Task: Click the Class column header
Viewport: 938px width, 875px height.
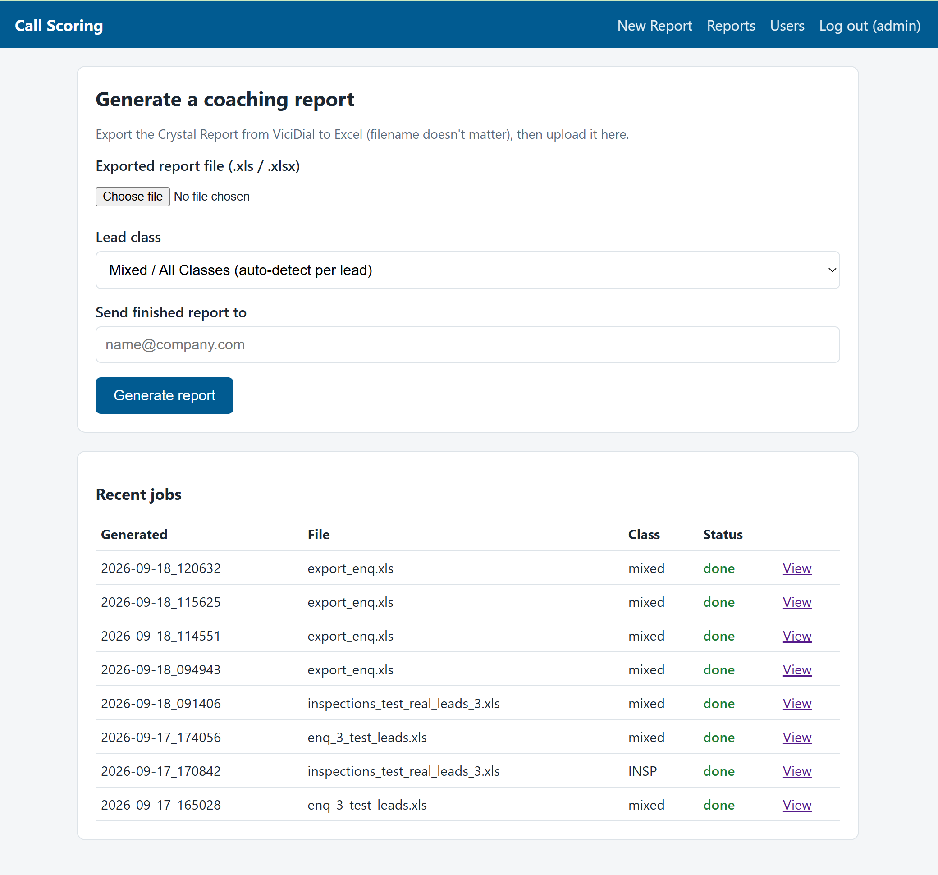Action: (x=644, y=534)
